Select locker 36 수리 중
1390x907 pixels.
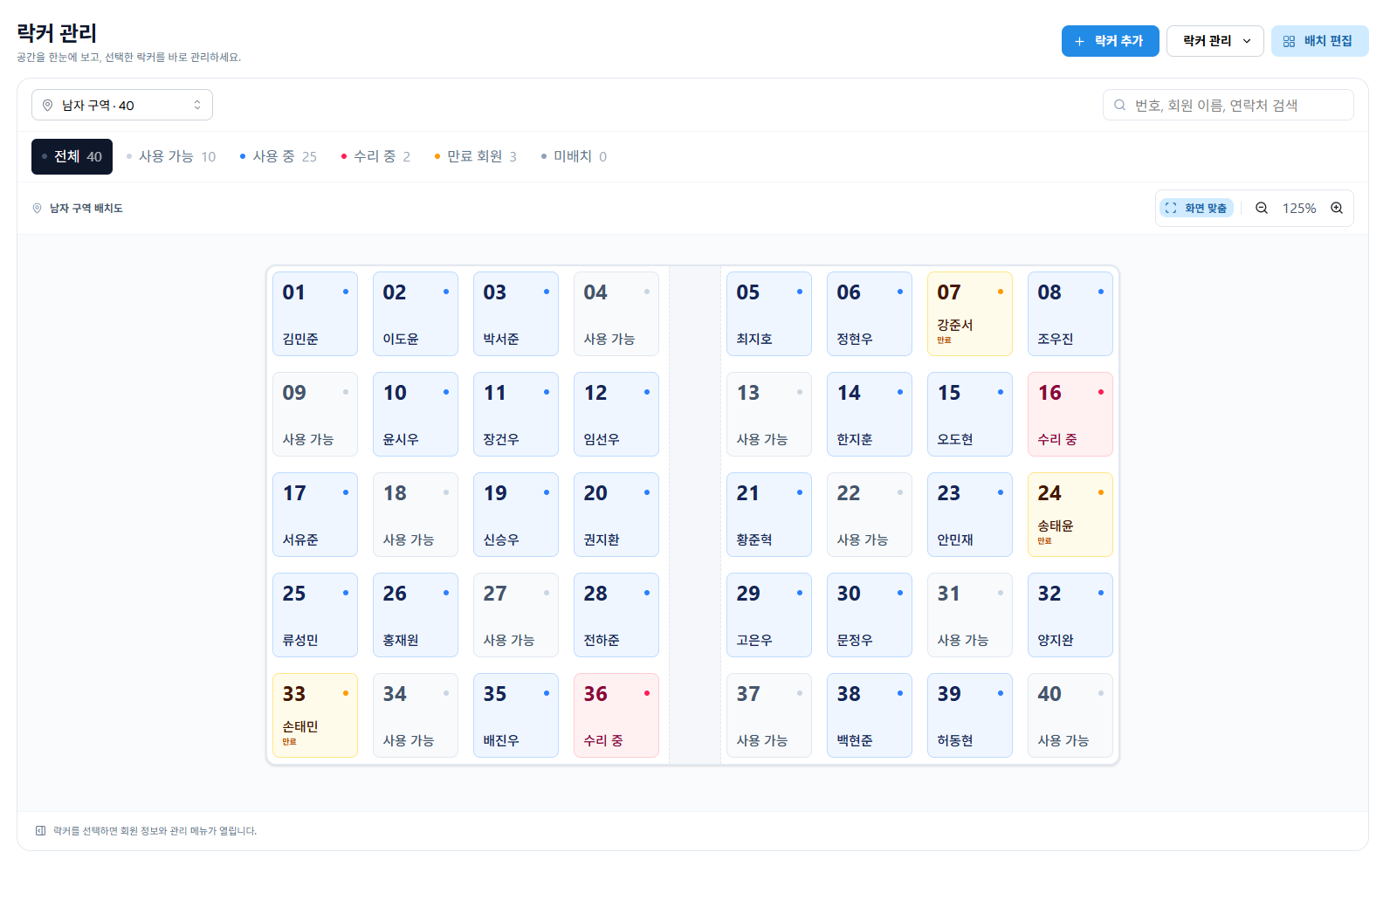[616, 716]
